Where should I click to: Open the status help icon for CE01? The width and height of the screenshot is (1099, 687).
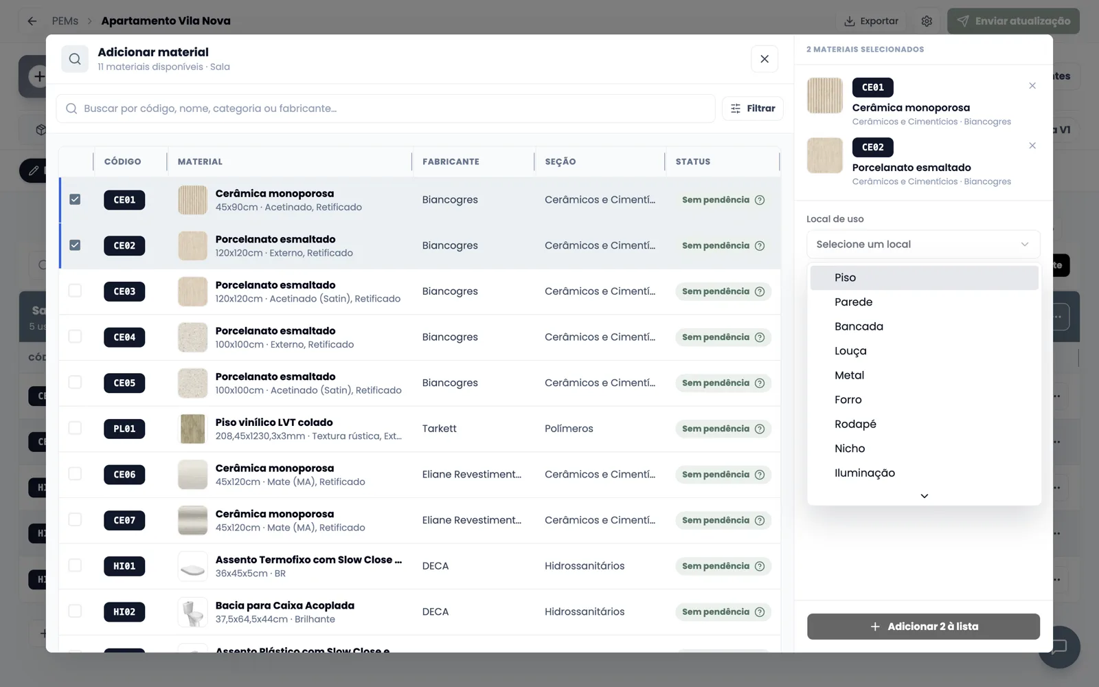(760, 200)
